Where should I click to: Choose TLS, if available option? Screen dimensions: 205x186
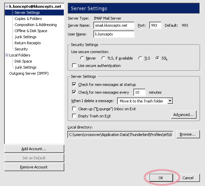[x=104, y=58]
